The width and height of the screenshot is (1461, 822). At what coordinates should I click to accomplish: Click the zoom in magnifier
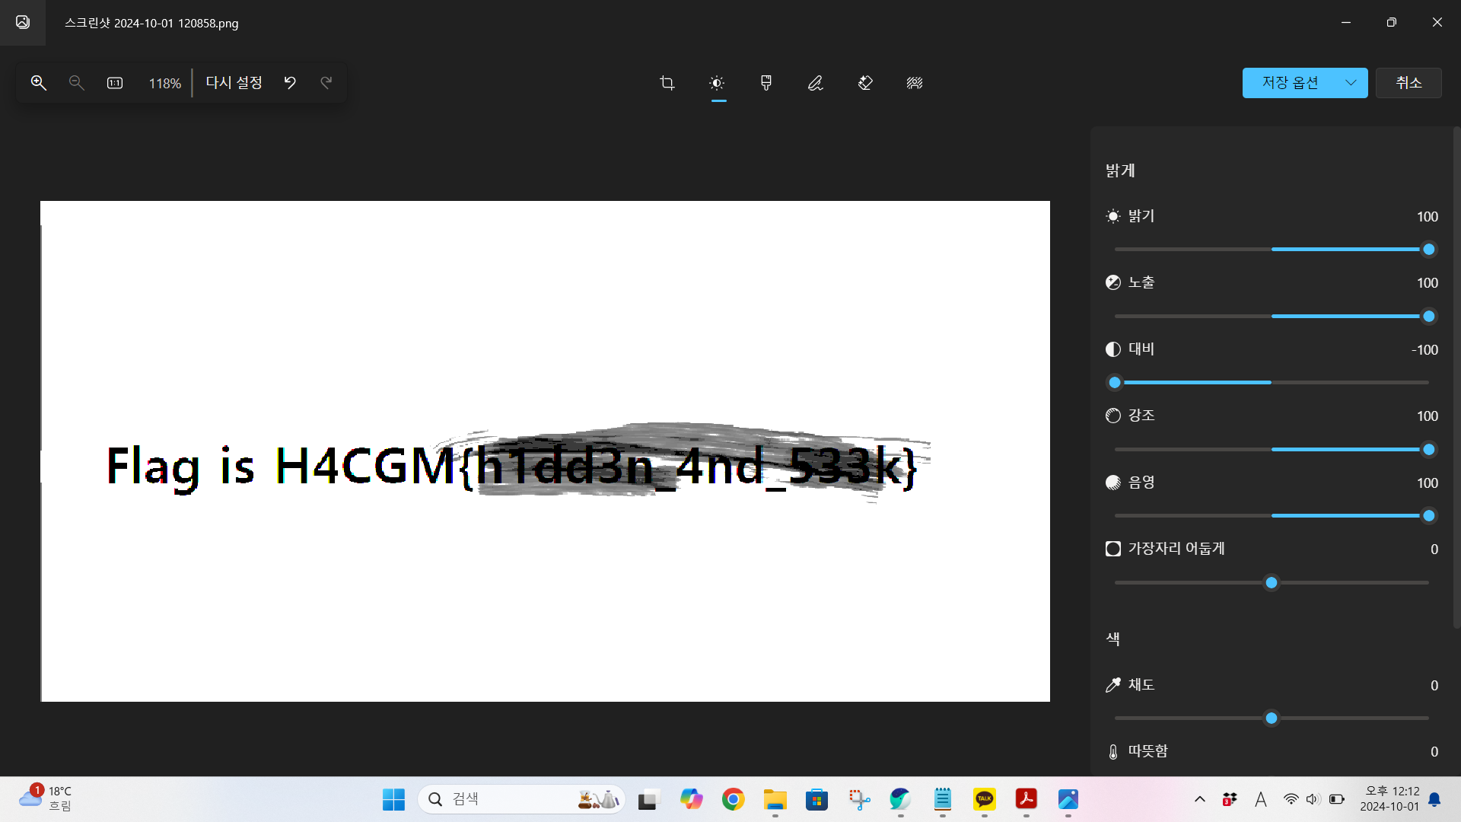click(39, 83)
